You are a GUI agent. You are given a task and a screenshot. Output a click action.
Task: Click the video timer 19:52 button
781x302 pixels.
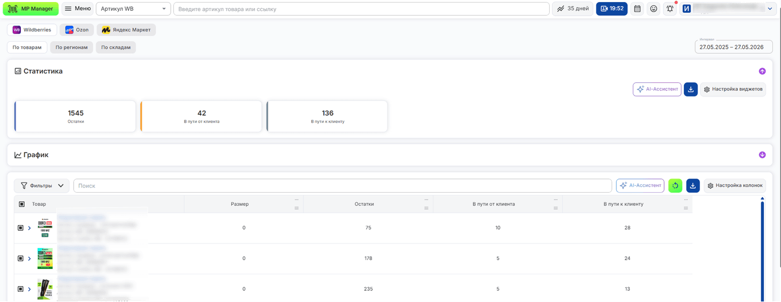coord(612,9)
